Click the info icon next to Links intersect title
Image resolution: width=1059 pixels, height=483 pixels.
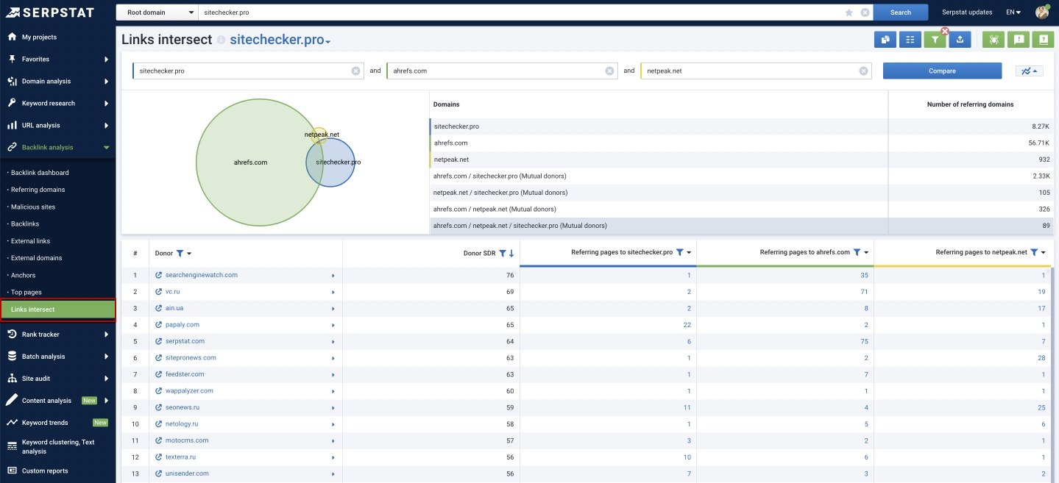(221, 40)
